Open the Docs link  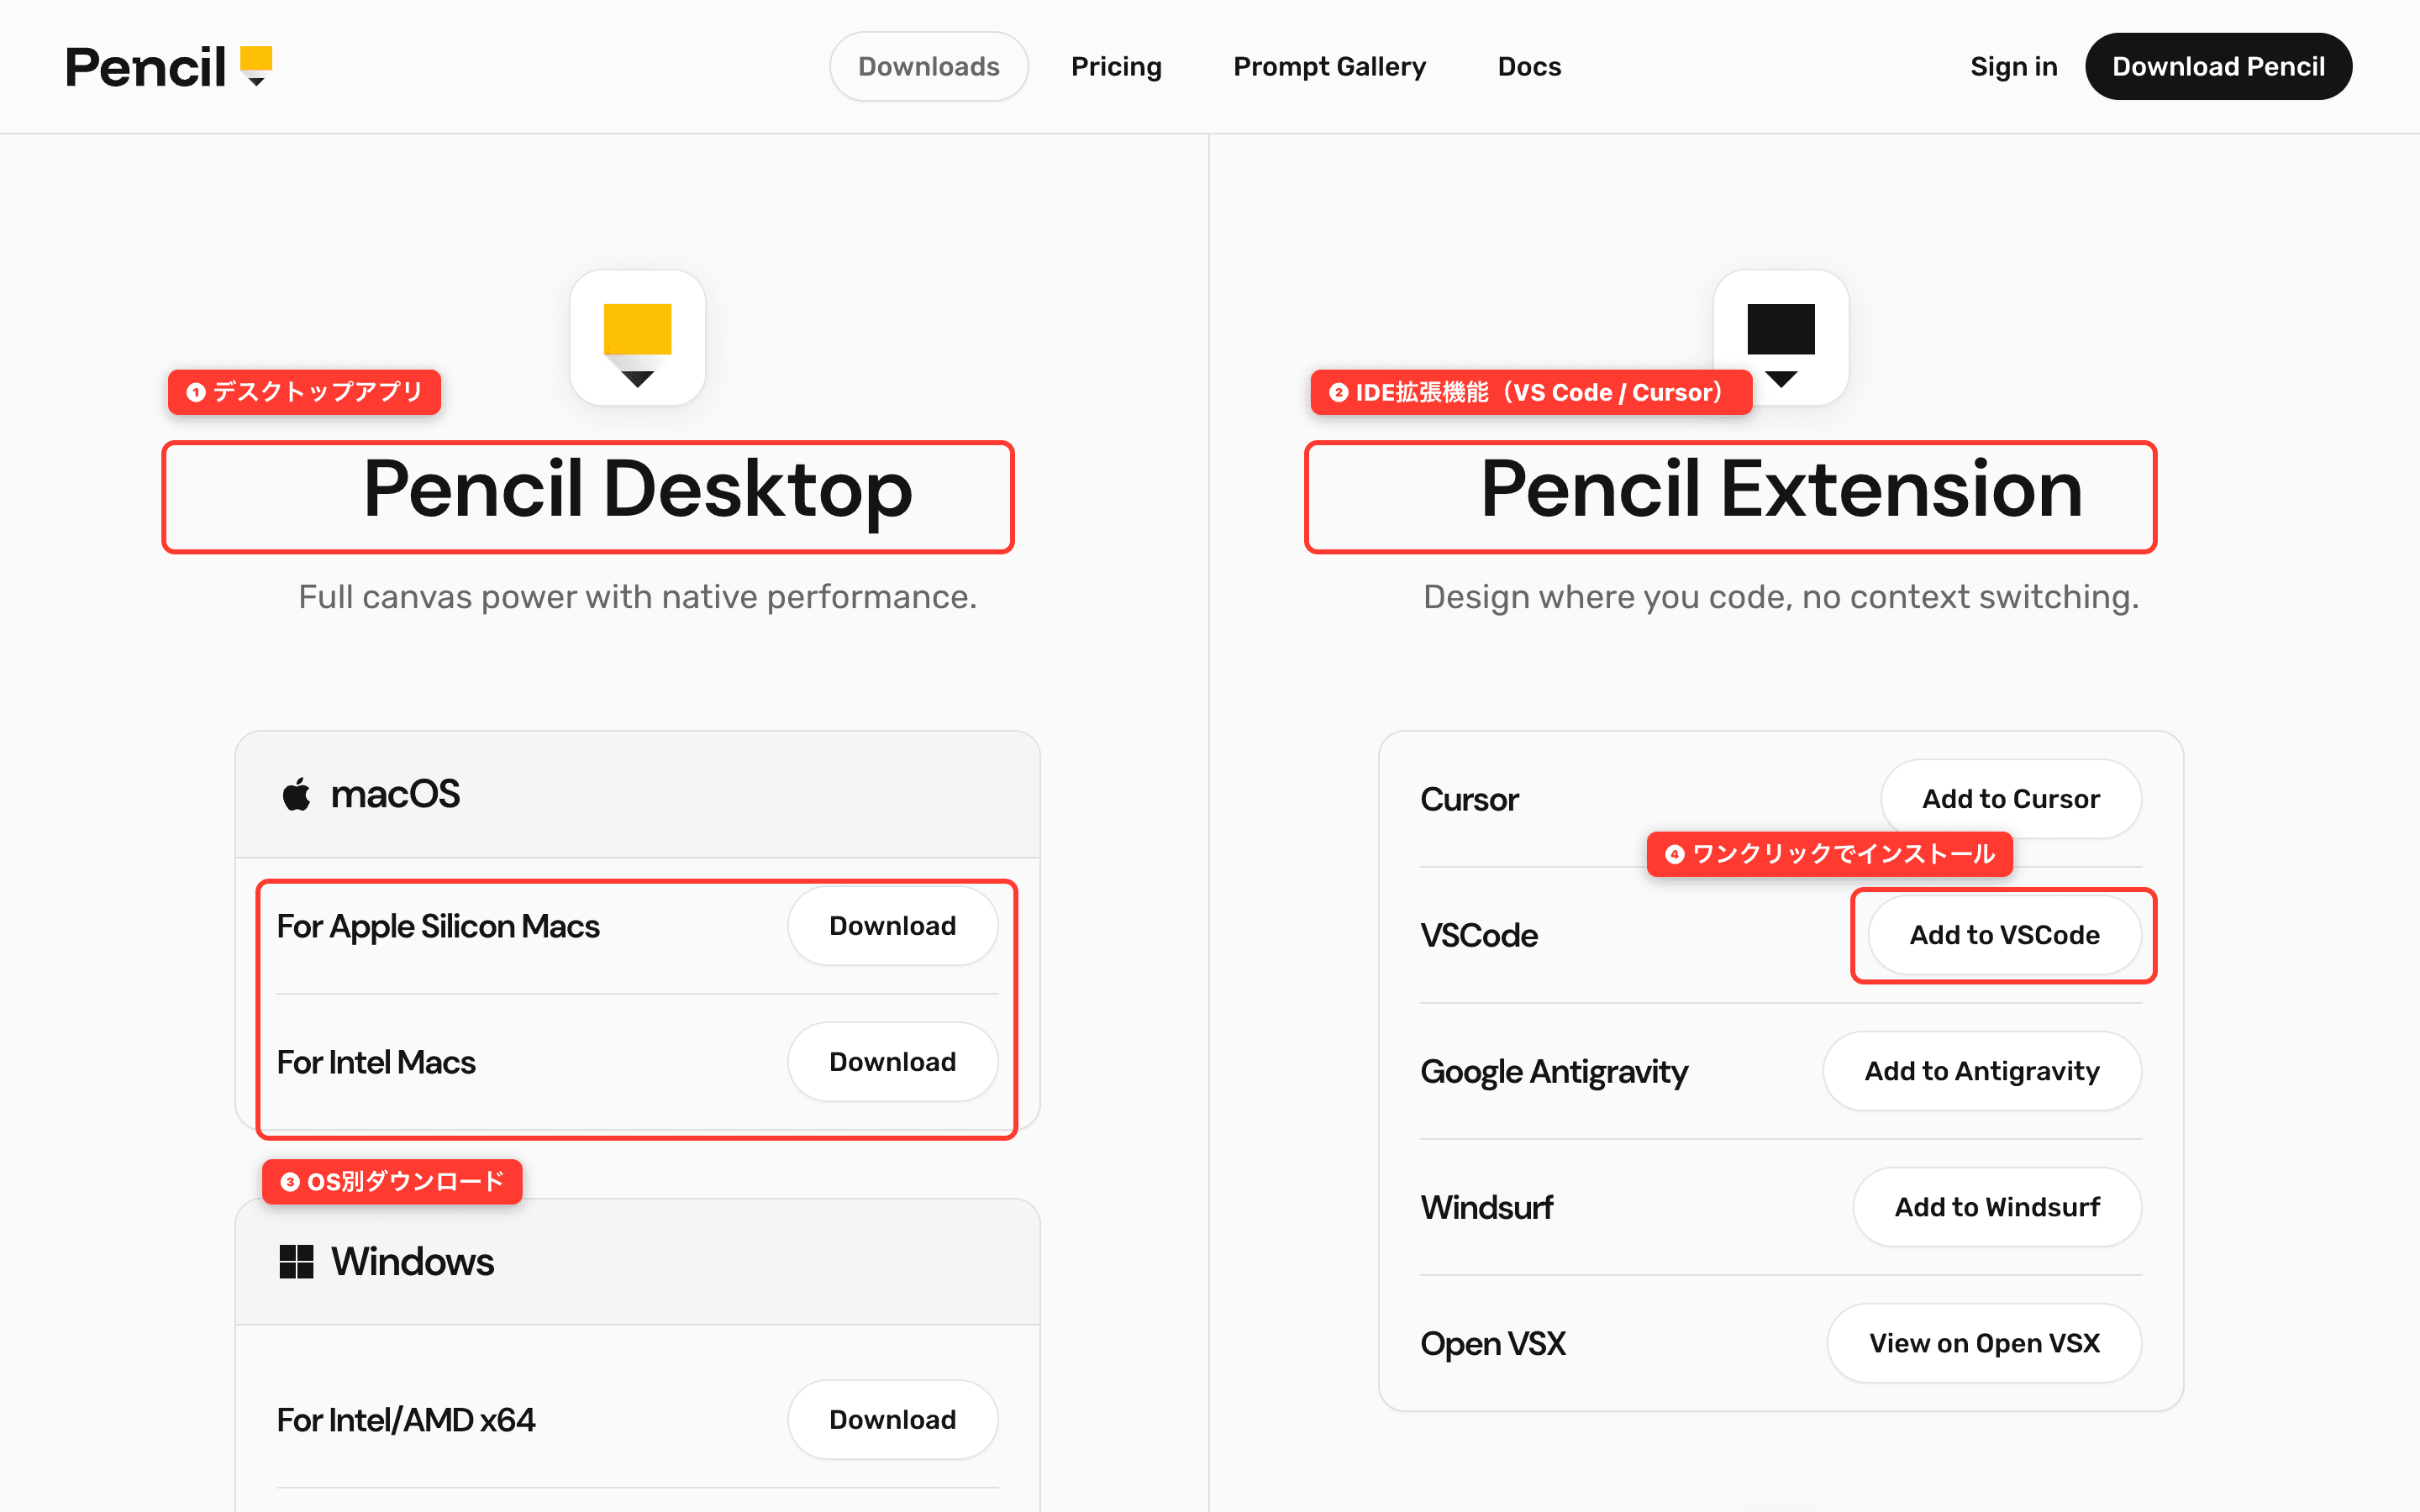point(1529,66)
